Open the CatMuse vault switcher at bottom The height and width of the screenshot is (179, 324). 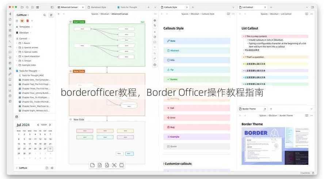coord(22,168)
